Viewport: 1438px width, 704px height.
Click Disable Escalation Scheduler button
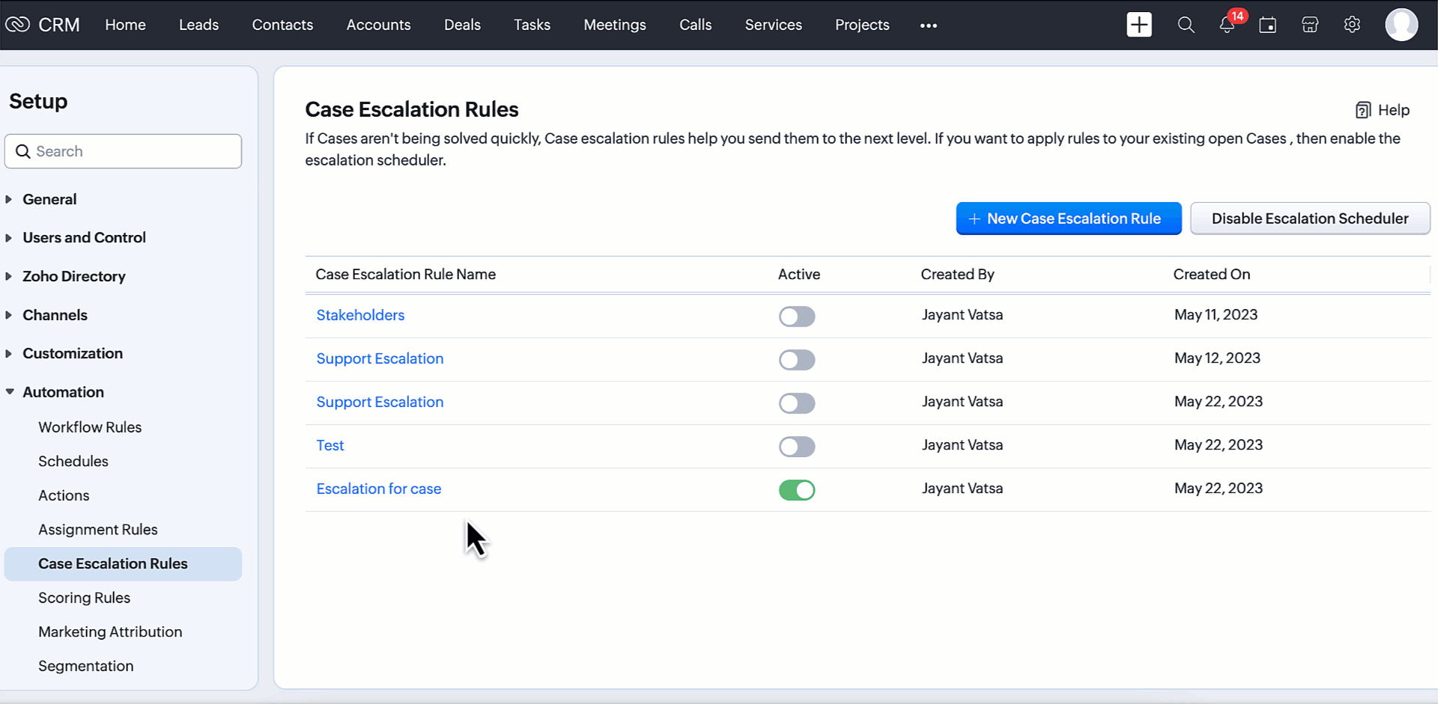[x=1309, y=218]
